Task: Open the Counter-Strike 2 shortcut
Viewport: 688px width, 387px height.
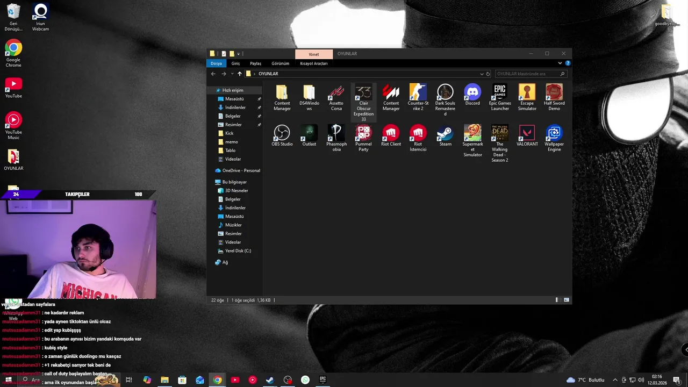Action: [x=418, y=97]
